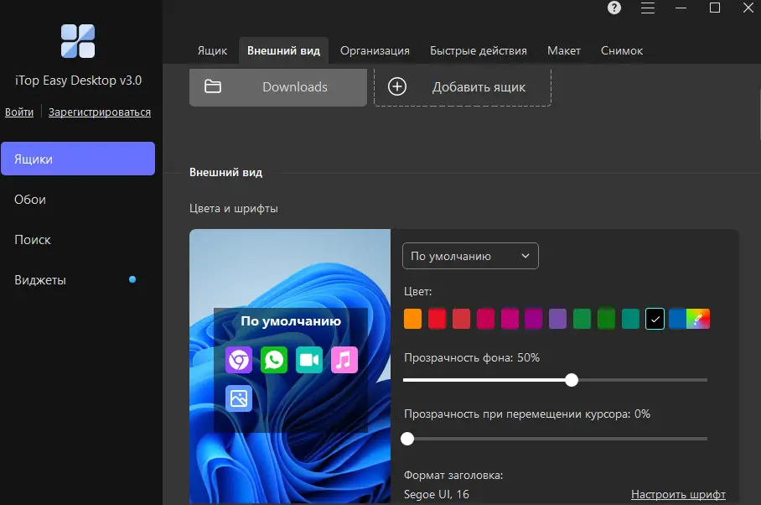This screenshot has width=761, height=505.
Task: Click the Зарегистрироваться link
Action: coord(100,112)
